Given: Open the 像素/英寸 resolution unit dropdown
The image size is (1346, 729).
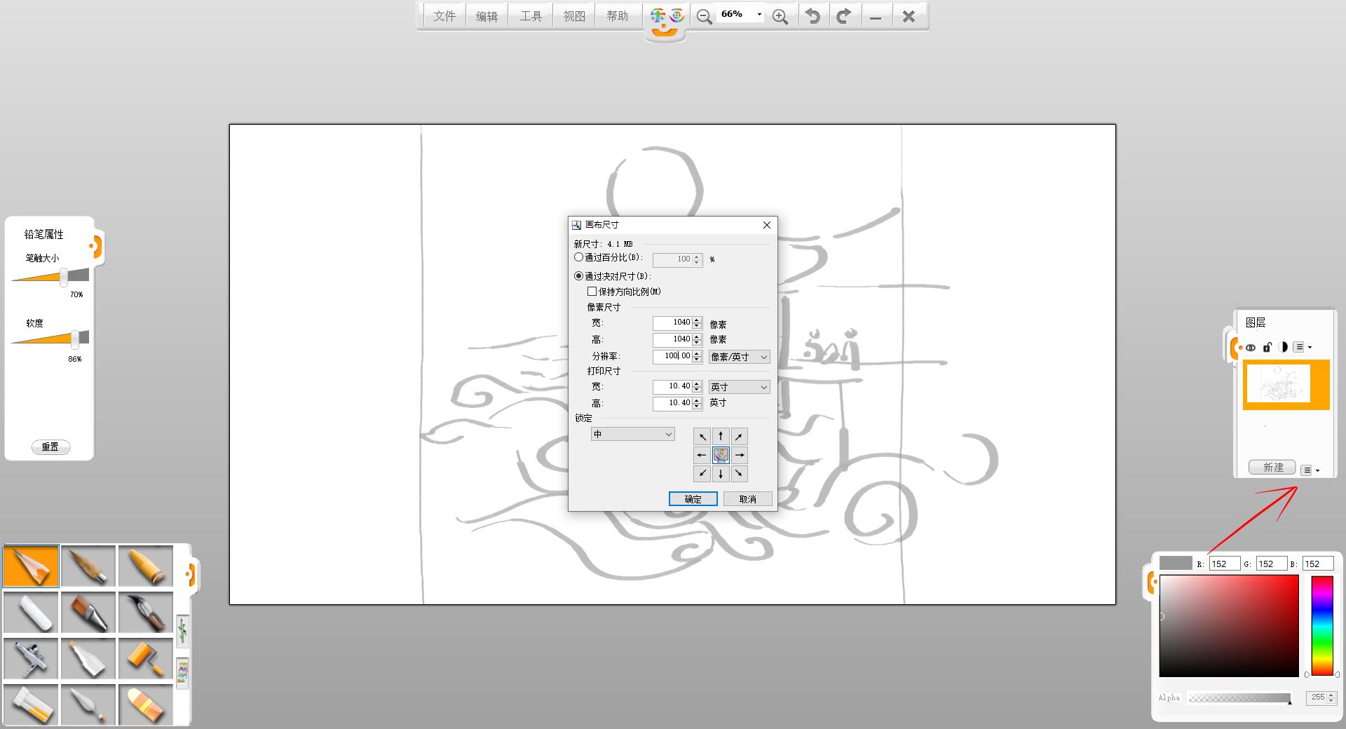Looking at the screenshot, I should [x=739, y=357].
